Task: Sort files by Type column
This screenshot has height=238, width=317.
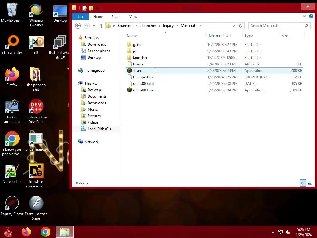Action: 249,36
